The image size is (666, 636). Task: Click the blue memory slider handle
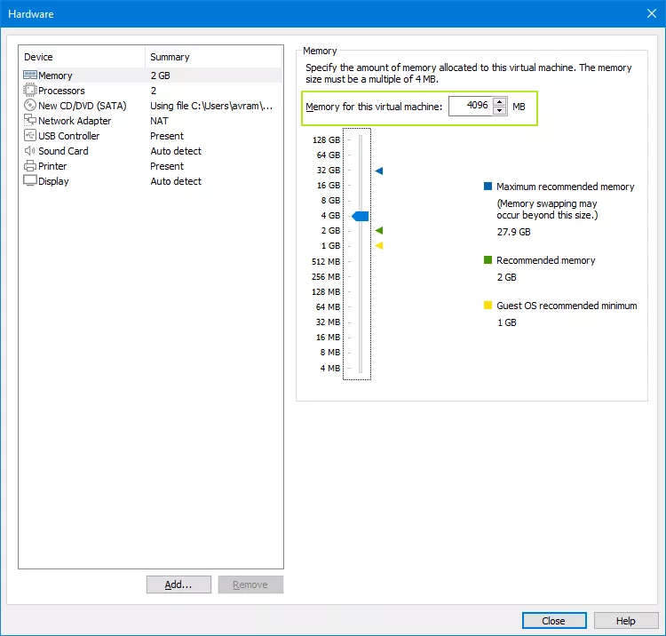[361, 216]
